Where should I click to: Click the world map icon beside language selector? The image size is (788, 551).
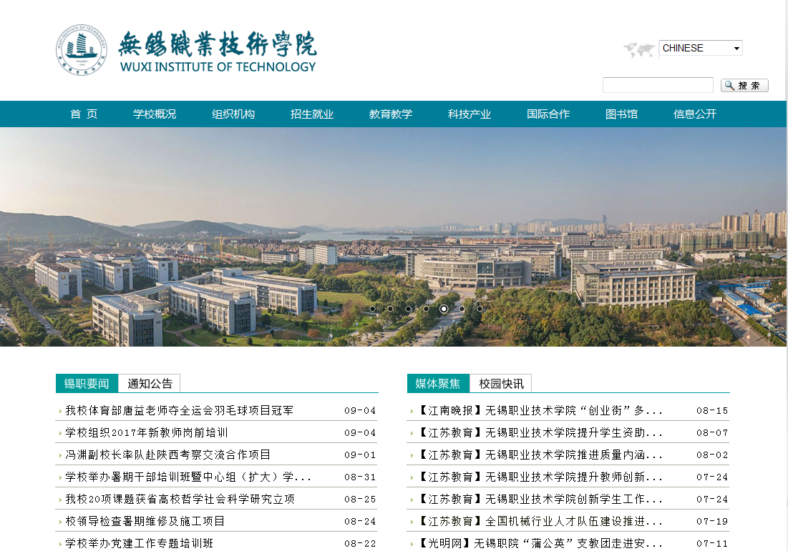pos(639,49)
